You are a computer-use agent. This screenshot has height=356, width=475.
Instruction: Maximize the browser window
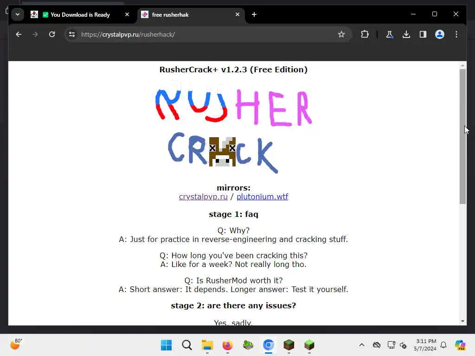434,14
